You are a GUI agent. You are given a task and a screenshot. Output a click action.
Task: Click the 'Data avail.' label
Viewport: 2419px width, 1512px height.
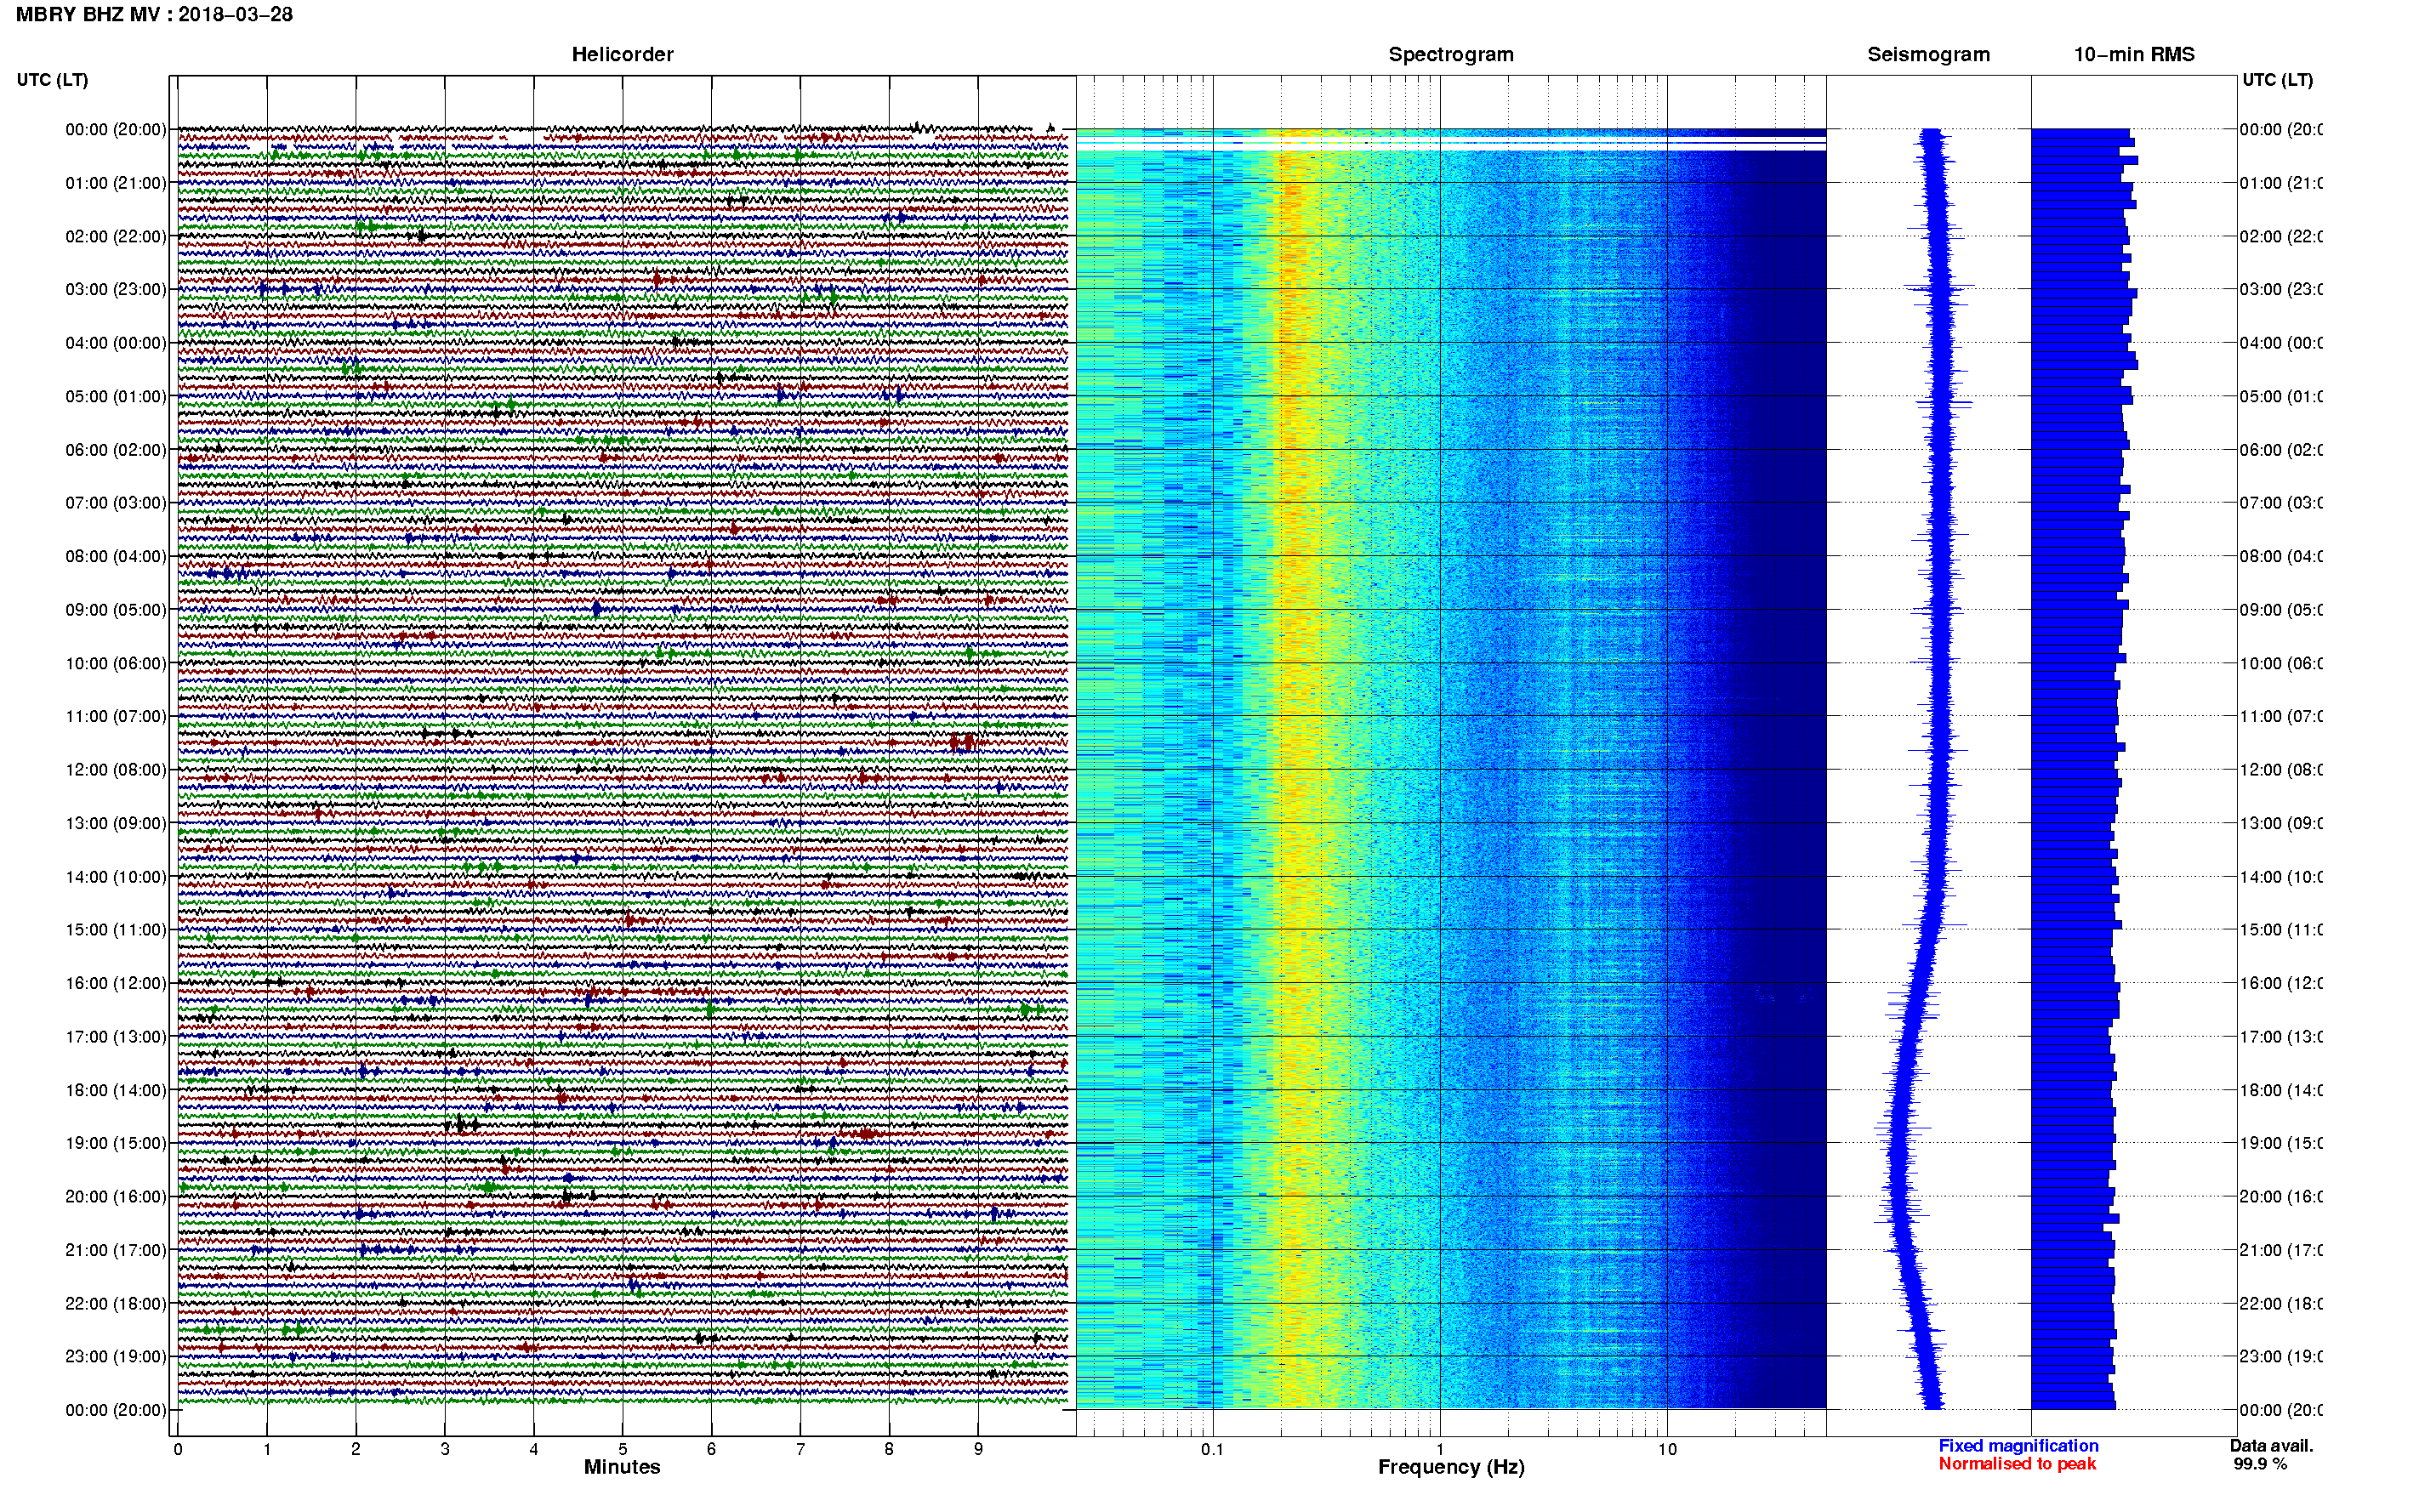pyautogui.click(x=2271, y=1446)
